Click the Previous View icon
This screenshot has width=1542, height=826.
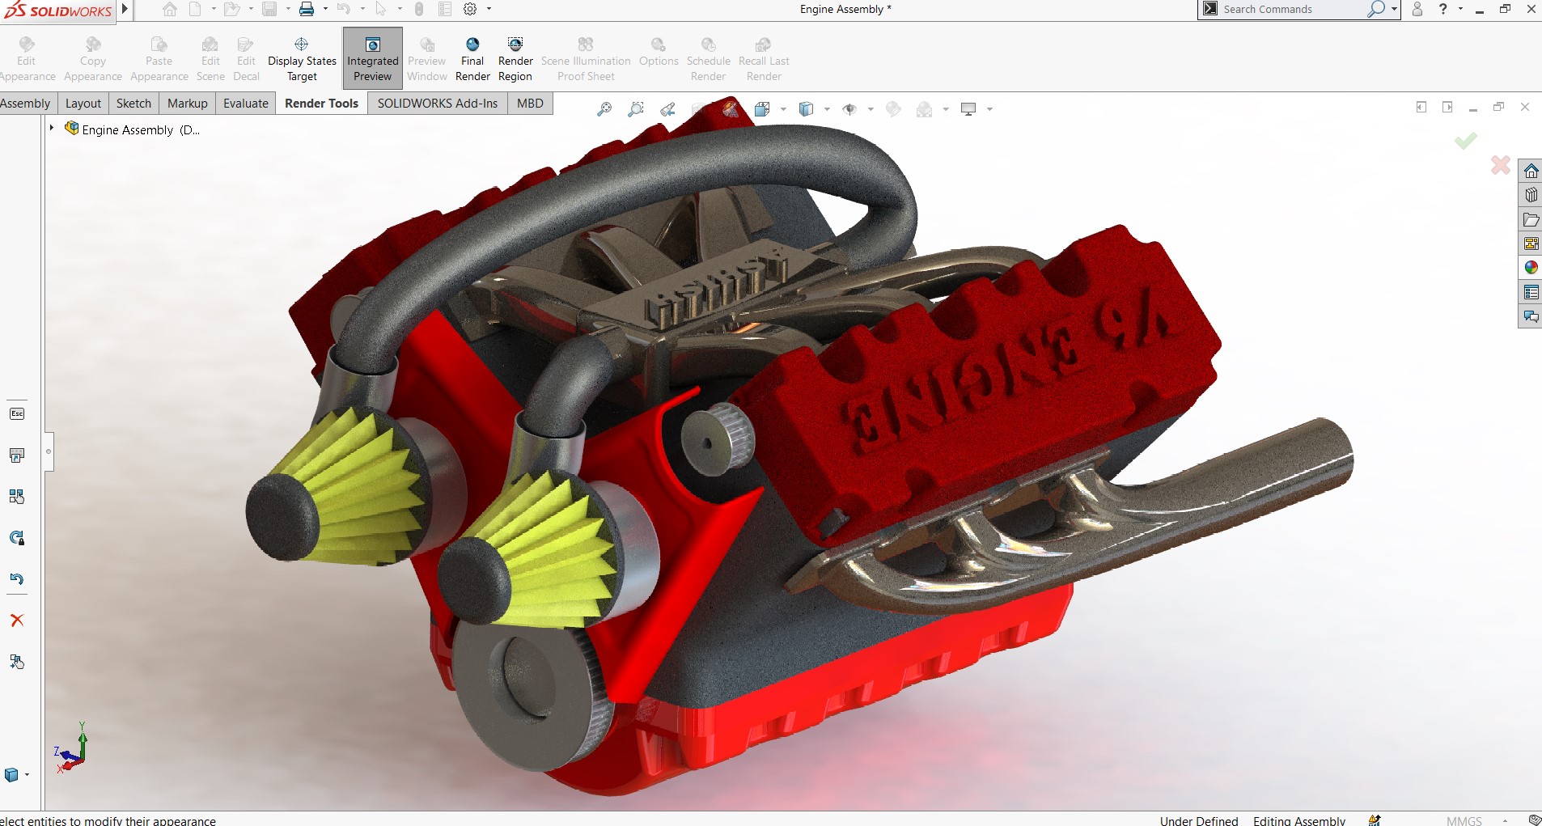pos(667,109)
